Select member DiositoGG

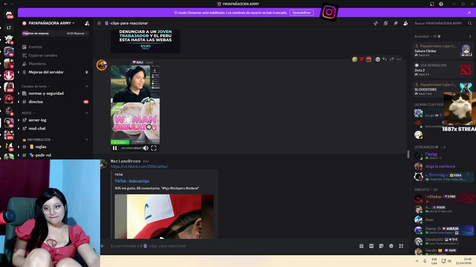[x=443, y=241]
